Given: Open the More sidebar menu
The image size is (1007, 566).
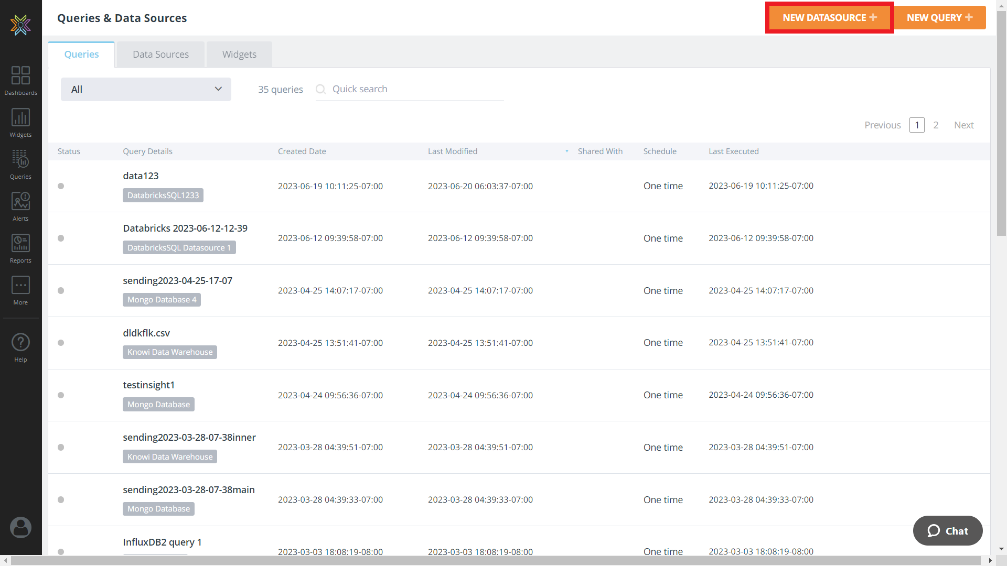Looking at the screenshot, I should [x=20, y=290].
